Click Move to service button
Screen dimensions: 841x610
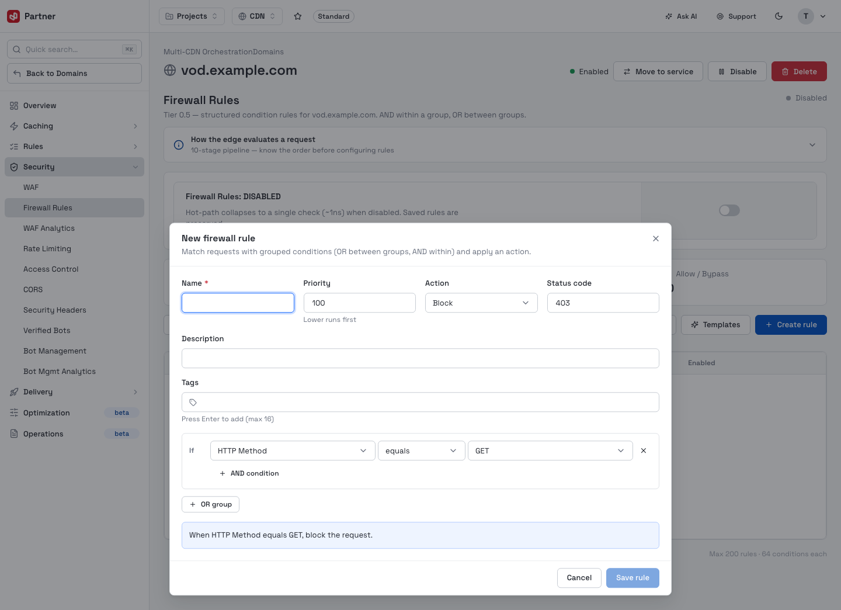(x=658, y=71)
